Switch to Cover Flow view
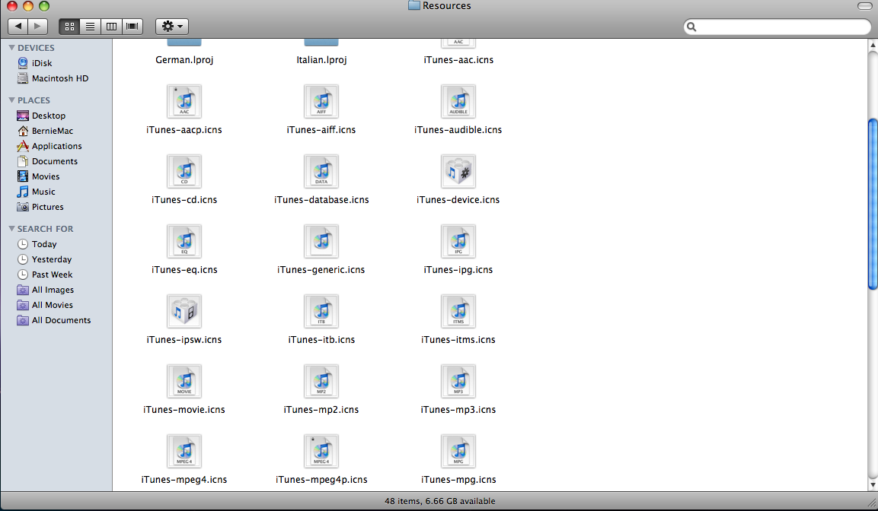The image size is (878, 511). tap(132, 27)
